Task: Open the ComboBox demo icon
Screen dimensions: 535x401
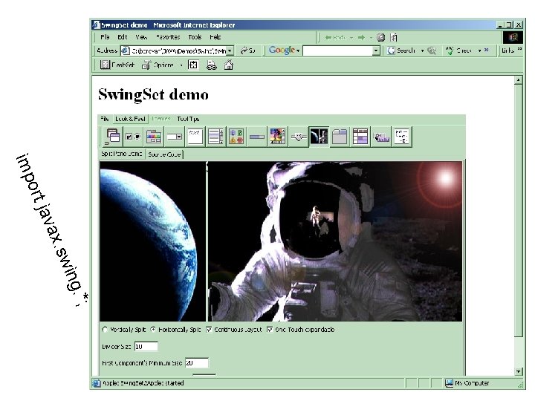Action: (175, 137)
